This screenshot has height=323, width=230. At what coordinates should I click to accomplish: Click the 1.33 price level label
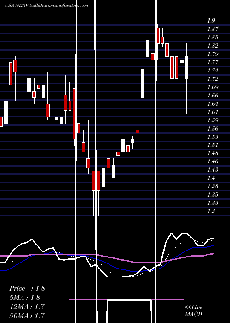(213, 203)
